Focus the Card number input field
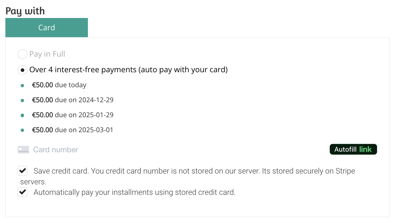 point(171,150)
